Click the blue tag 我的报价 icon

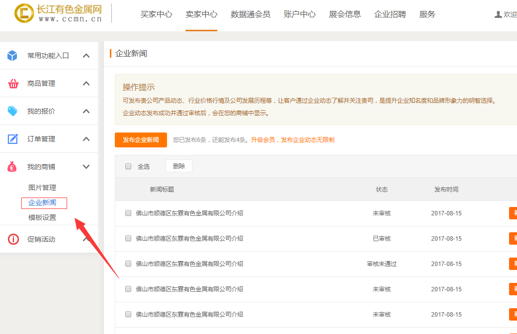[12, 111]
